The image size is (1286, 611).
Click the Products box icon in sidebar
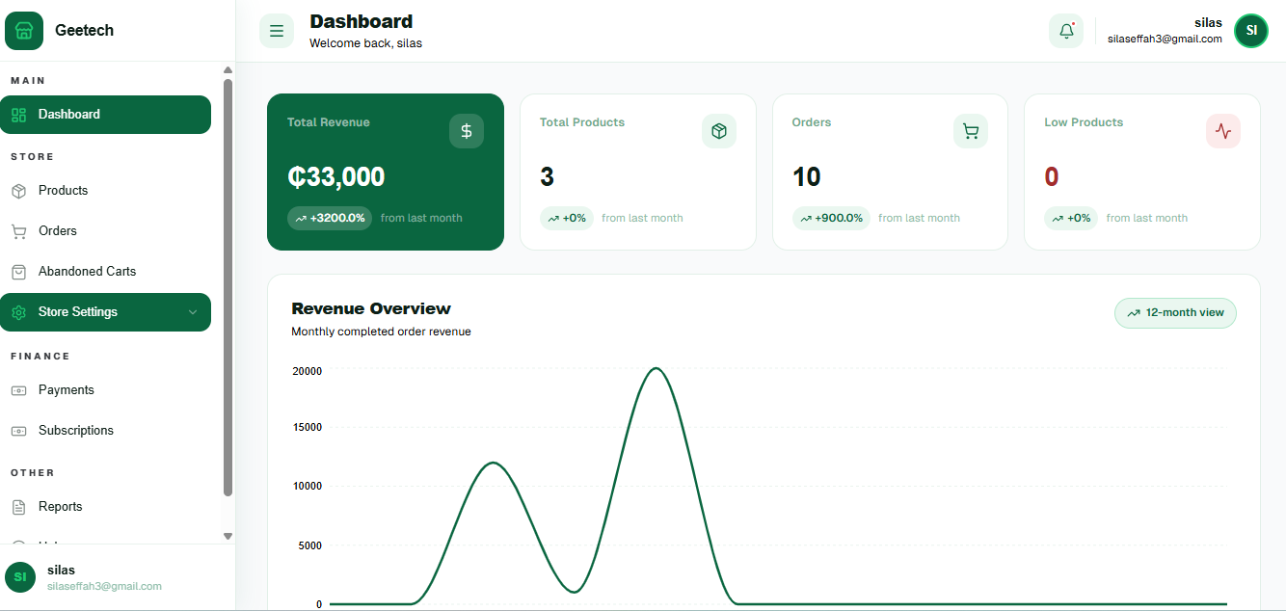pos(18,191)
